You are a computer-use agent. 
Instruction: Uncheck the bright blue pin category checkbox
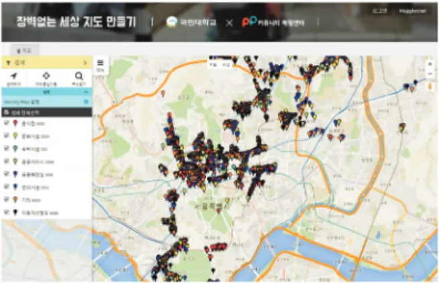pos(7,186)
